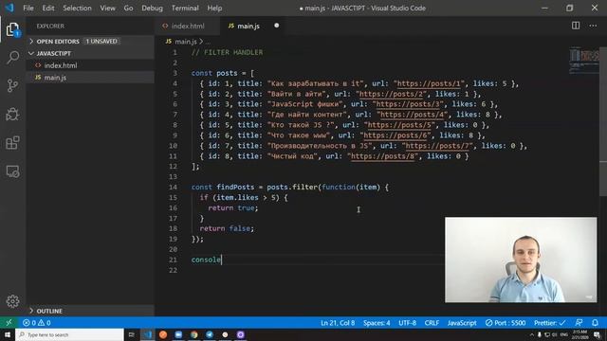Click Port : 5500 Live Server status

pos(506,322)
